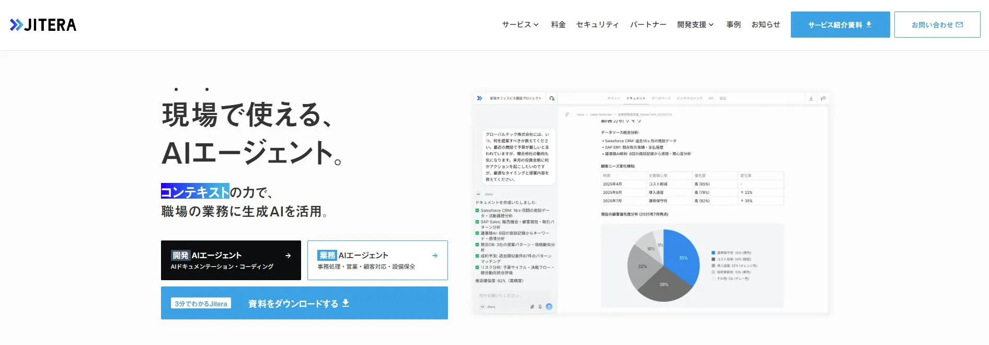Open the パートナー menu item
Viewport: 989px width, 345px height.
click(648, 25)
